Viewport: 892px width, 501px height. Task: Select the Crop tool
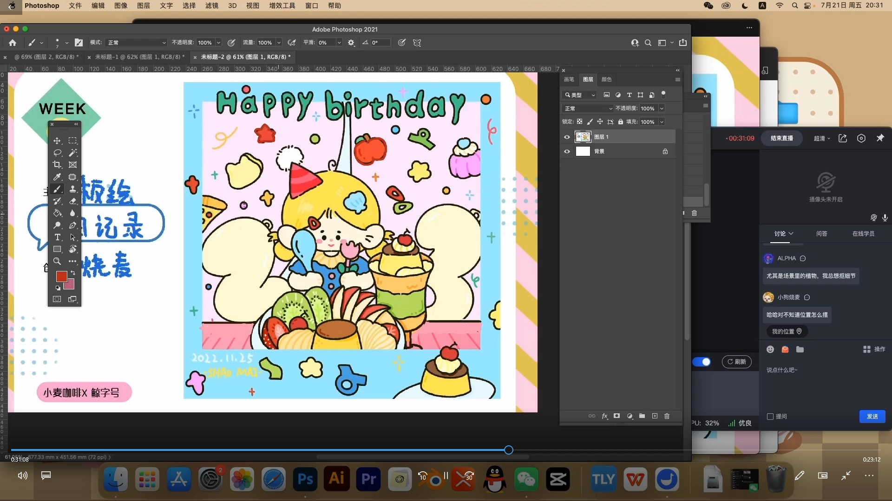coord(57,165)
